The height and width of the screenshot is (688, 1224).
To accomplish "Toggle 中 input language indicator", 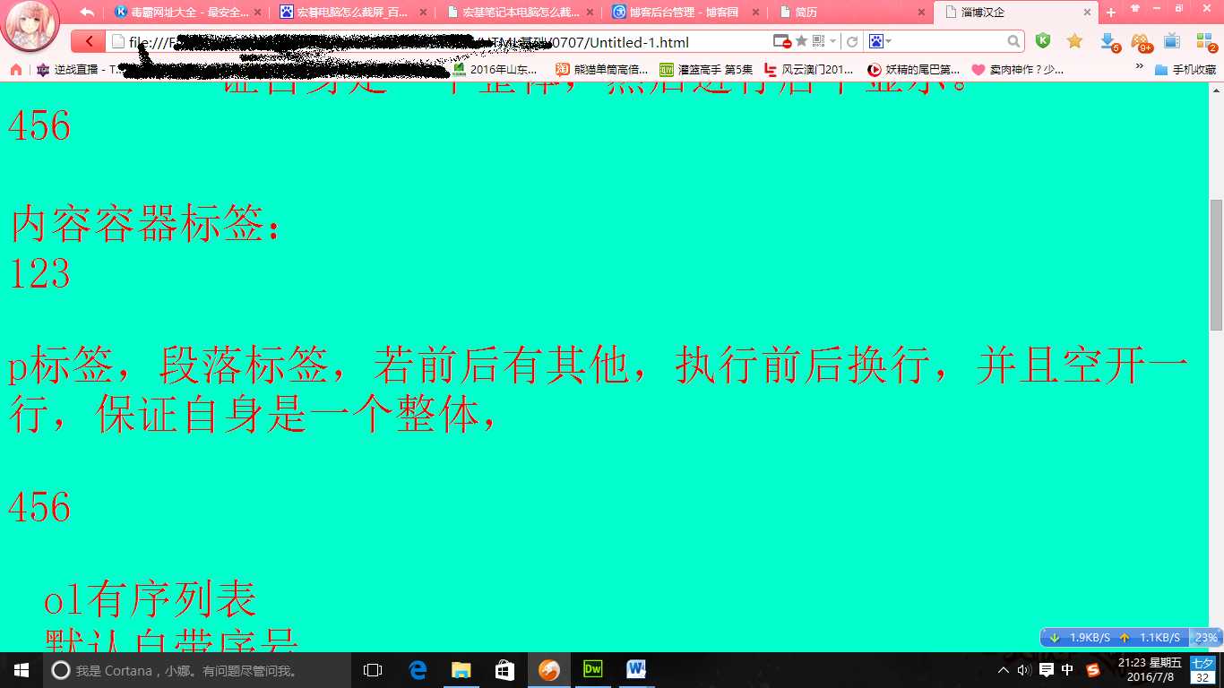I will pyautogui.click(x=1067, y=670).
